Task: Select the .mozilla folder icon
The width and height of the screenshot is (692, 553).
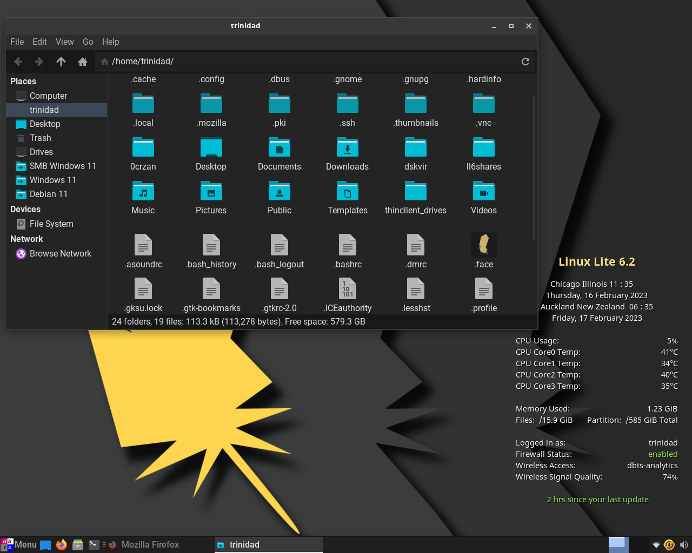Action: 211,103
